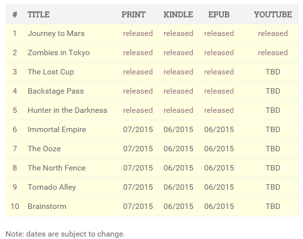Open Hunter in the Darkness Kindle link
This screenshot has height=239, width=303.
[x=178, y=110]
